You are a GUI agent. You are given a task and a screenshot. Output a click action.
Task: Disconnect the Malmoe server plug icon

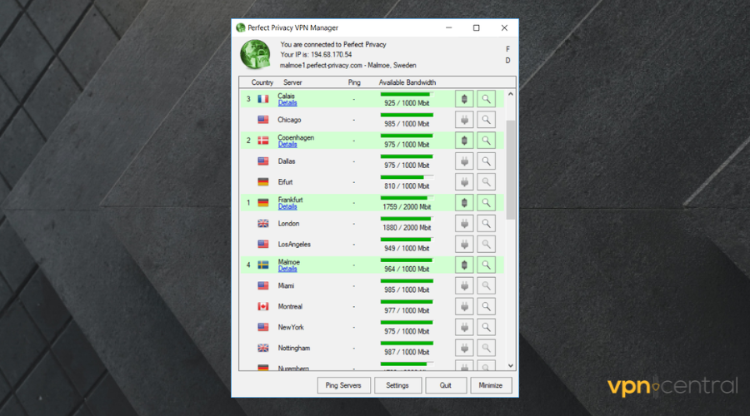pos(464,265)
